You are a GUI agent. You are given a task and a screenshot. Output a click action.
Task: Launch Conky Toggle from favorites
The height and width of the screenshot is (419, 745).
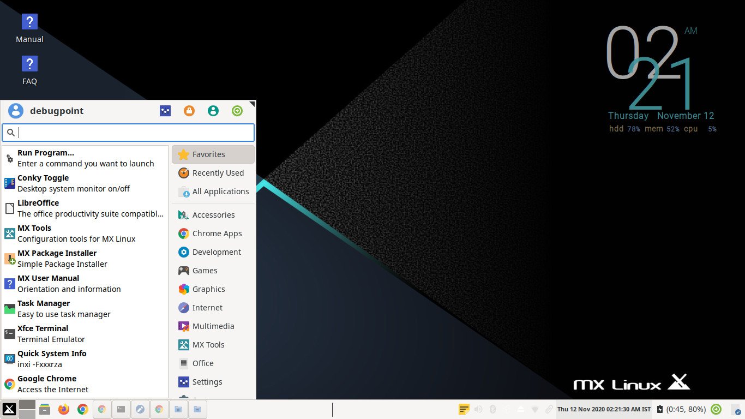(85, 183)
